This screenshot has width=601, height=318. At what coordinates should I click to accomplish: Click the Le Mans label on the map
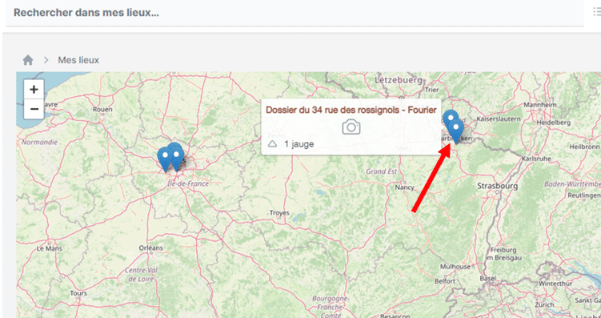(49, 248)
